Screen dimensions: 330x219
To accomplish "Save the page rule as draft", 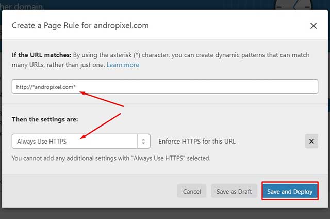I will [234, 191].
